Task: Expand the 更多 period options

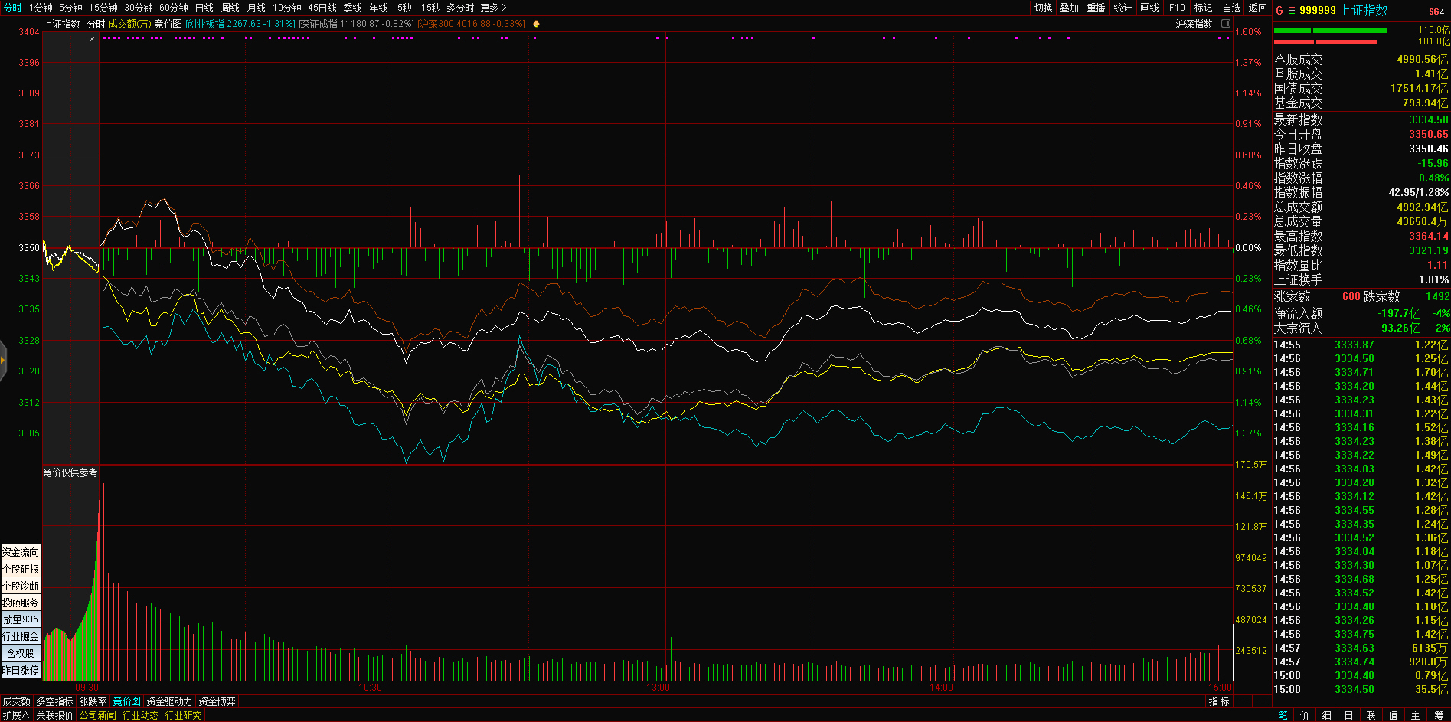Action: (x=493, y=8)
